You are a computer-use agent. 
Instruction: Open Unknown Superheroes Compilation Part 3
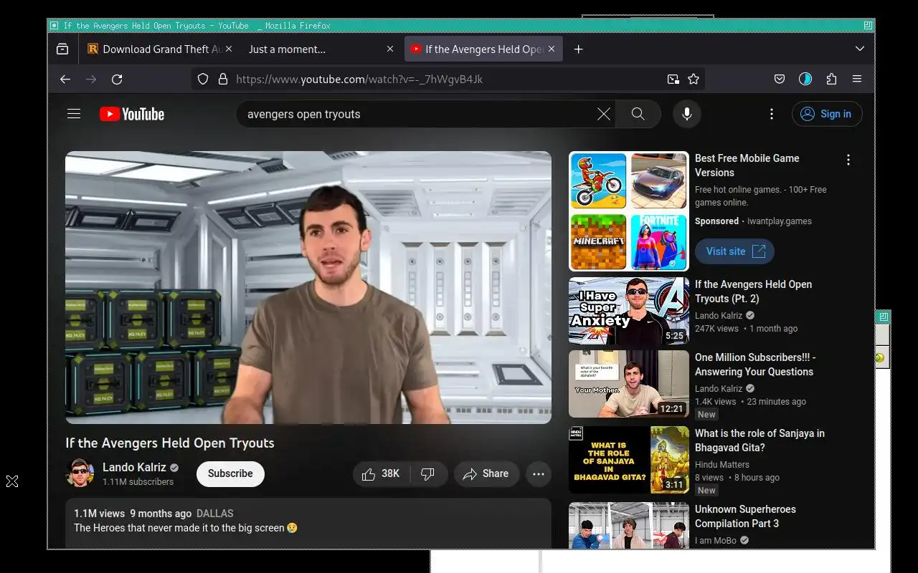click(745, 516)
